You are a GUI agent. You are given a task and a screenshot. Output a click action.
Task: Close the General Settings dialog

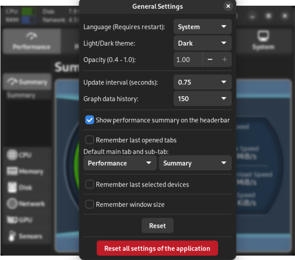(228, 6)
